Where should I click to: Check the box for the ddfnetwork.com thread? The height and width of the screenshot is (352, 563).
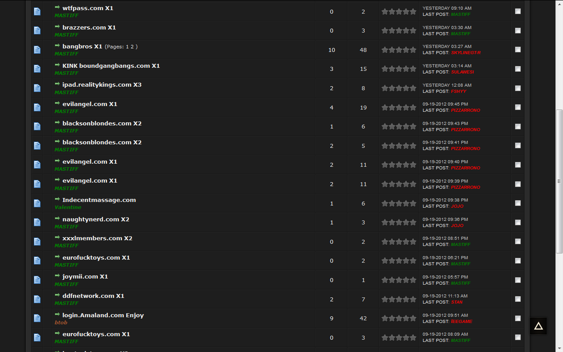[518, 299]
